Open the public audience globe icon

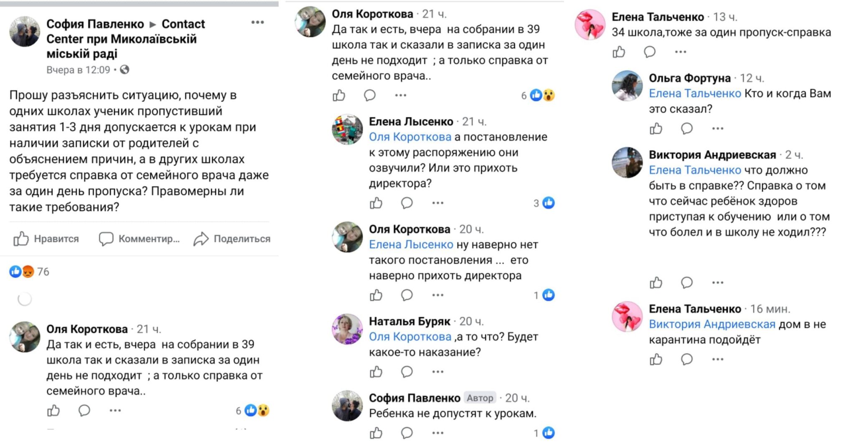(124, 70)
